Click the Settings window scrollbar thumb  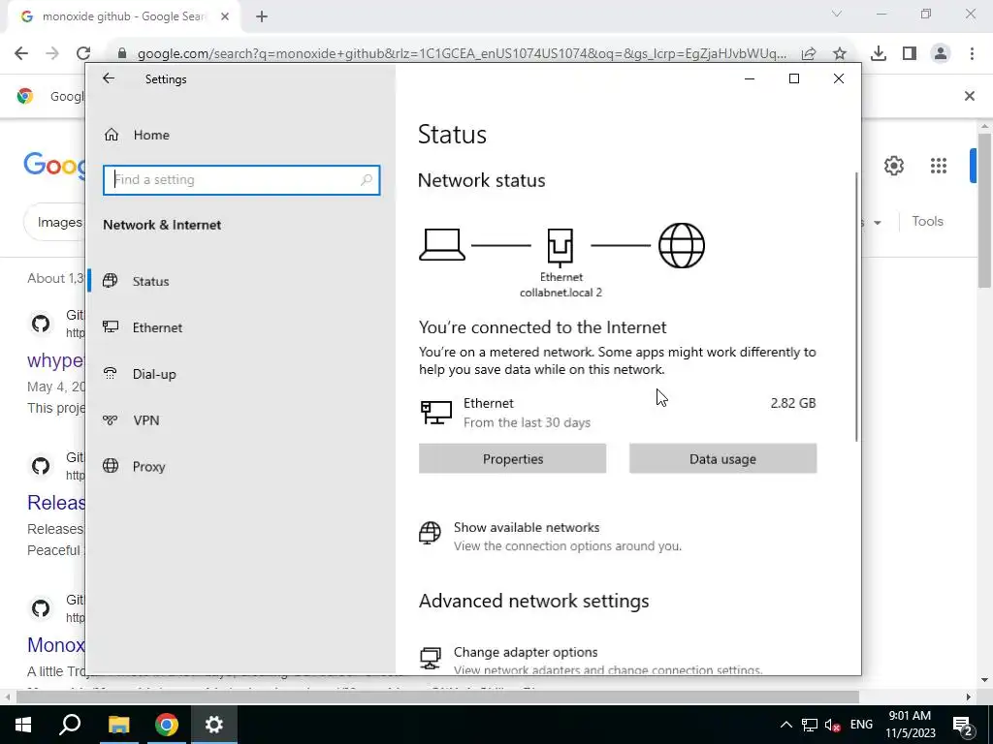[857, 307]
